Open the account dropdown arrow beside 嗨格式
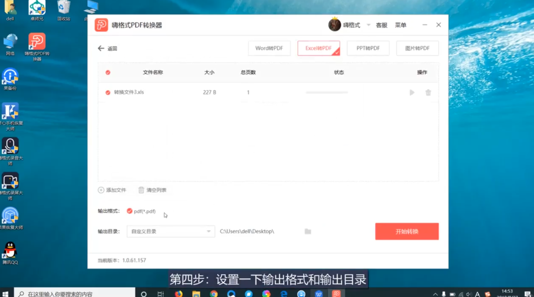This screenshot has height=297, width=534. [x=368, y=25]
